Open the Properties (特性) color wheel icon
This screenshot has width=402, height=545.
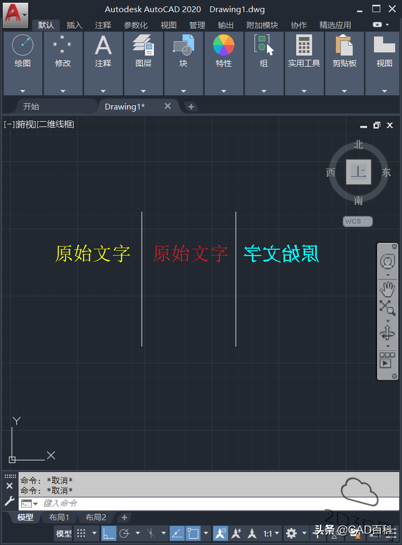pos(223,45)
